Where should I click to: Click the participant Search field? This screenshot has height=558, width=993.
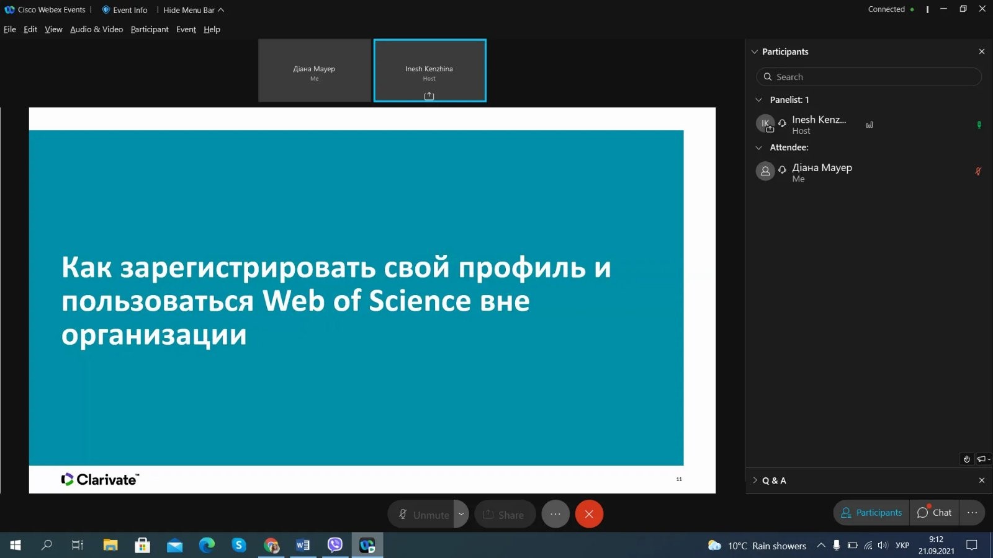coord(869,77)
